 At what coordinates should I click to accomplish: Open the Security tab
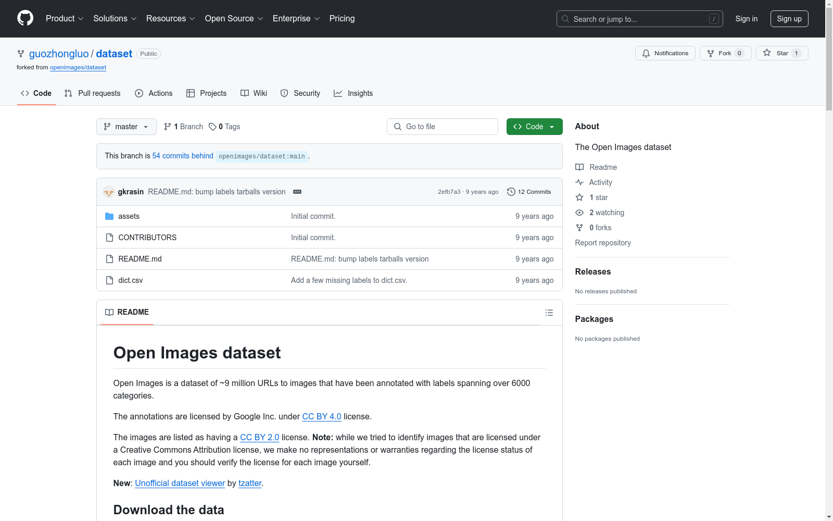pyautogui.click(x=300, y=93)
